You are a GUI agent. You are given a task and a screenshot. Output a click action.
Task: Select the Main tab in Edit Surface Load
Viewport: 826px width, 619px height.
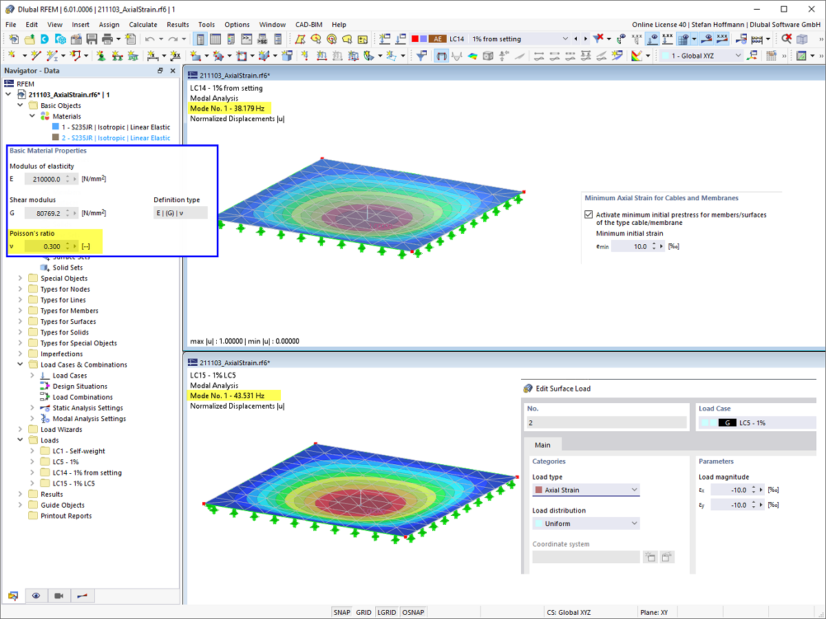tap(542, 445)
